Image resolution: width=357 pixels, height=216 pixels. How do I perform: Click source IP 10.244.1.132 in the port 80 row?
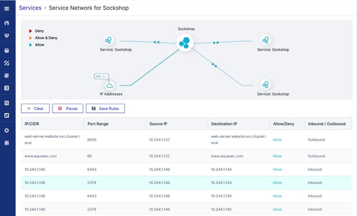(x=159, y=156)
